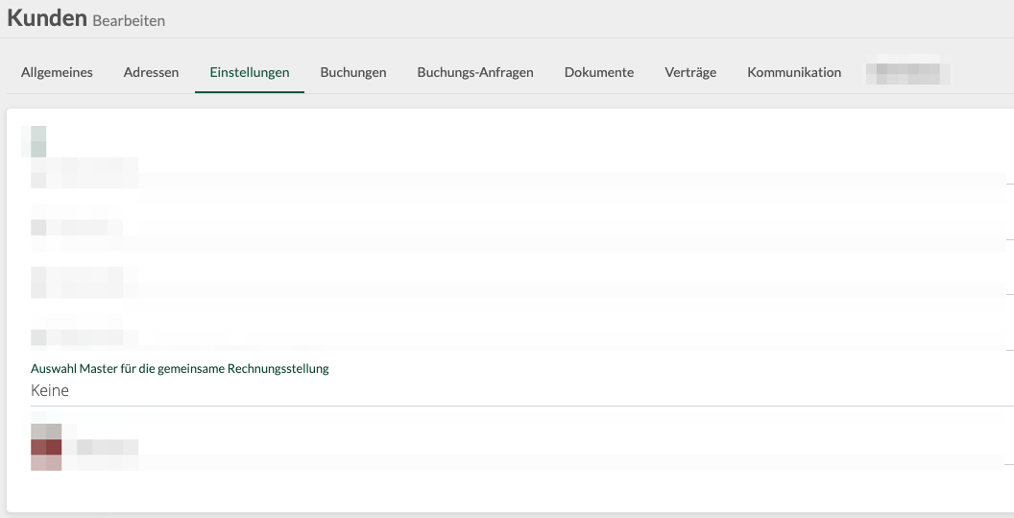Open the Buchungs-Anfragen tab
The image size is (1014, 518).
(x=475, y=72)
